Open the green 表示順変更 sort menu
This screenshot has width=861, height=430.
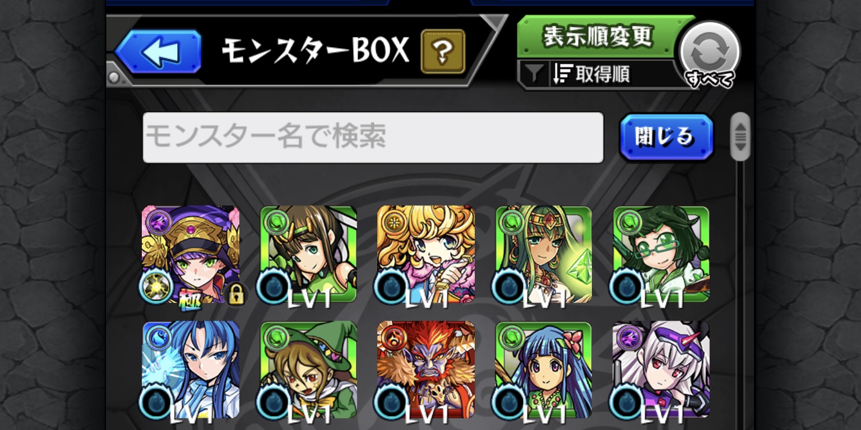[x=598, y=36]
